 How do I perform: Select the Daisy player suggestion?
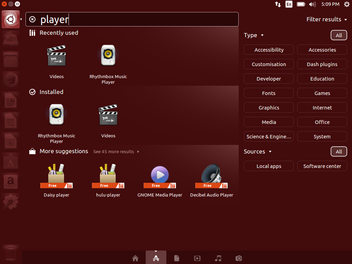(56, 179)
